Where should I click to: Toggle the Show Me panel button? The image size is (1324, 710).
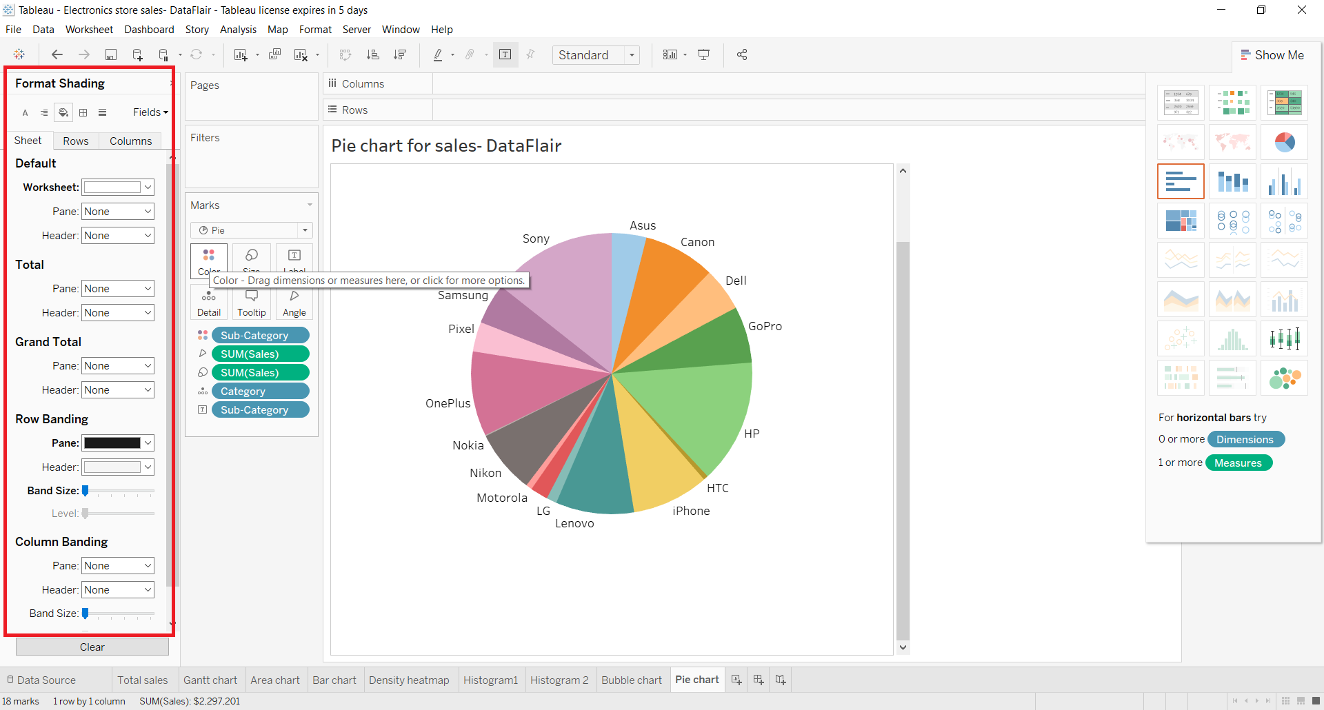point(1272,55)
